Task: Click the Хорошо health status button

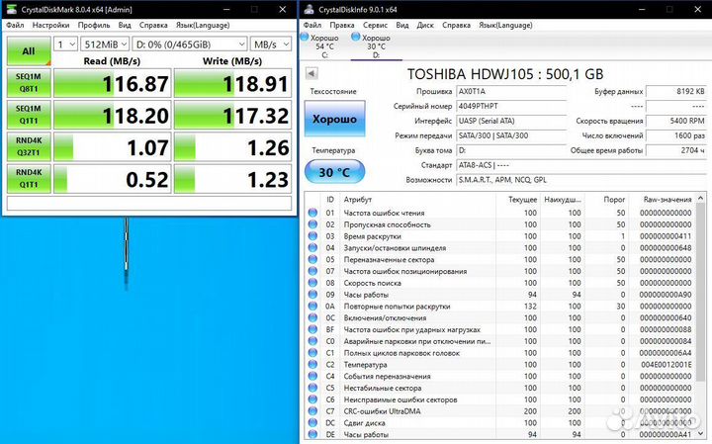Action: 334,119
